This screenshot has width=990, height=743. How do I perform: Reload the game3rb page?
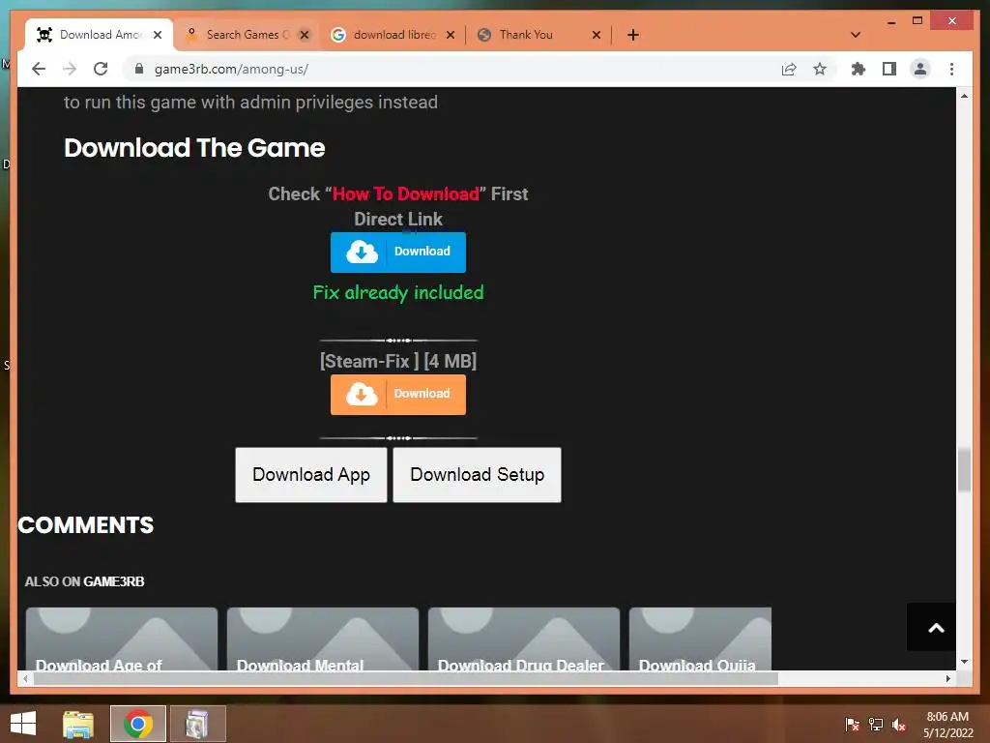click(x=101, y=69)
